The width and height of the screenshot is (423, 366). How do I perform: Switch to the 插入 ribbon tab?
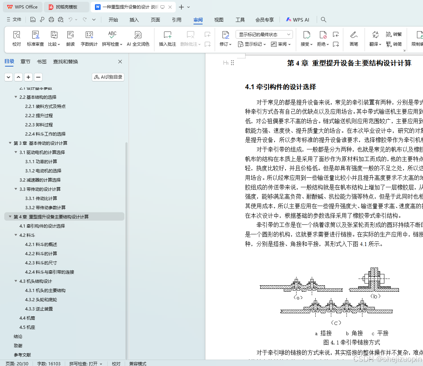pos(134,20)
